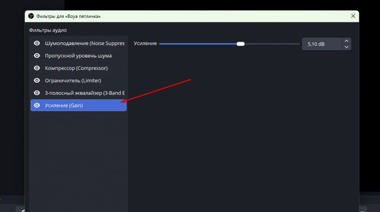Toggle visibility of the Noise Suppression filter
This screenshot has height=212, width=380.
coord(37,43)
